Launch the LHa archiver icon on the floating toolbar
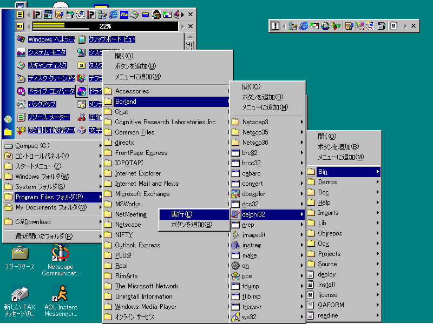The image size is (433, 324). [x=360, y=26]
